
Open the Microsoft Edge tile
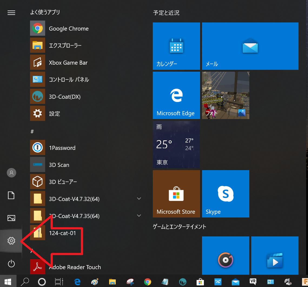176,95
